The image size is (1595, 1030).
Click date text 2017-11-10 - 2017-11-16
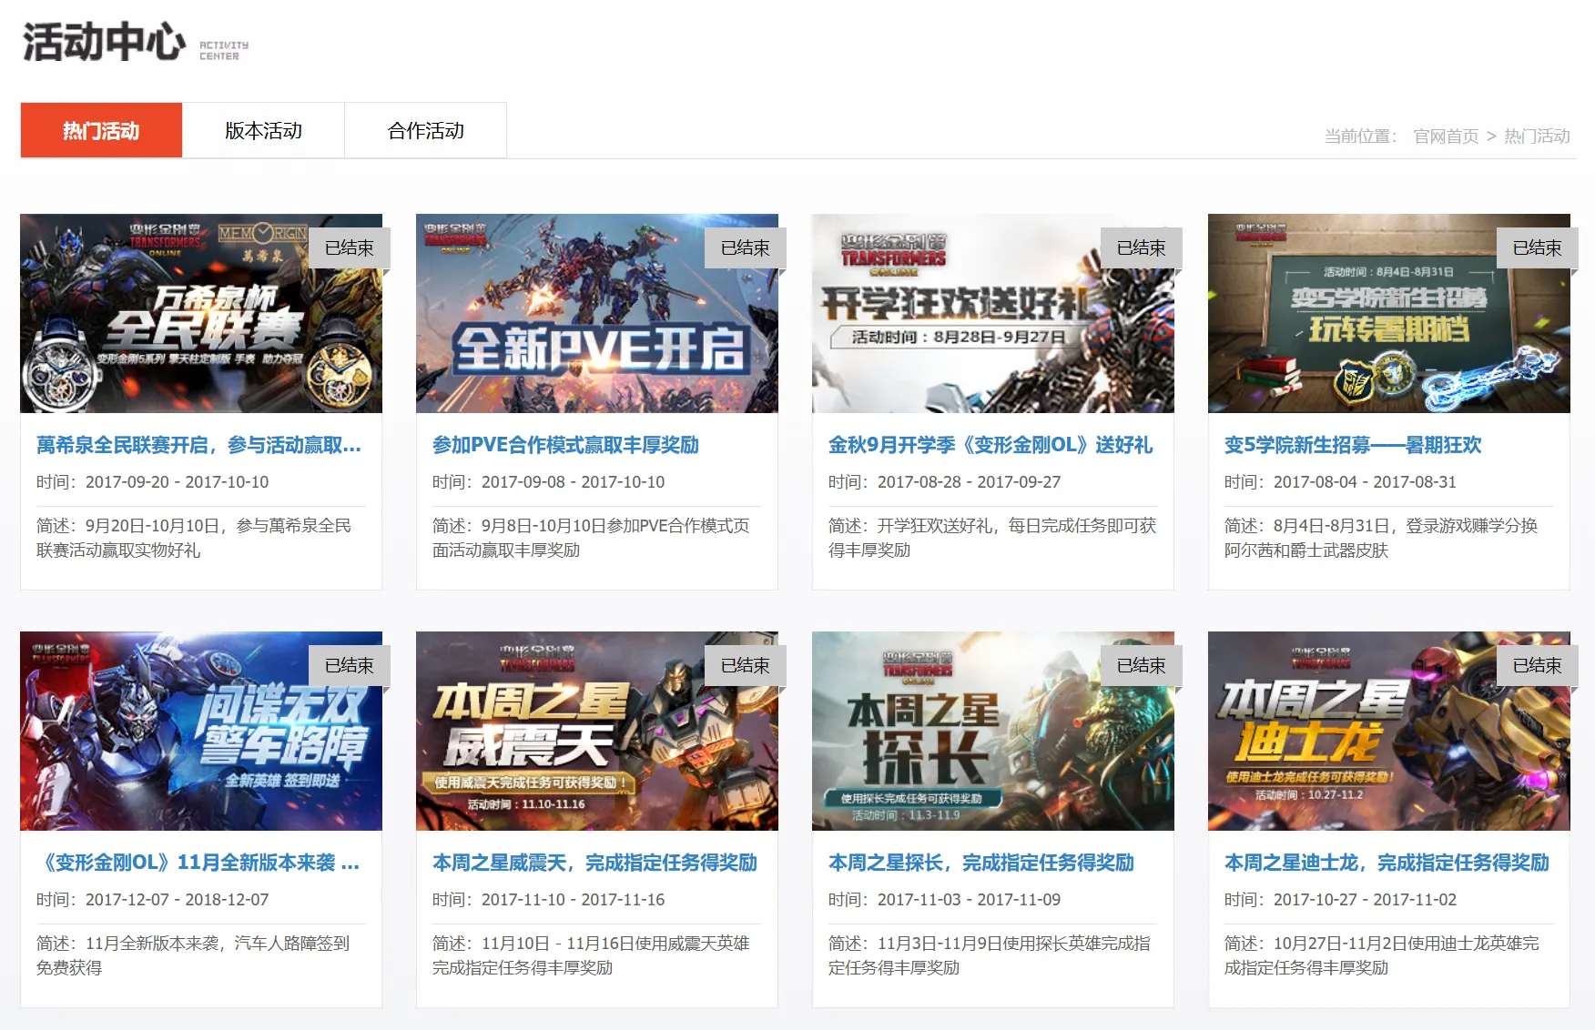point(574,900)
